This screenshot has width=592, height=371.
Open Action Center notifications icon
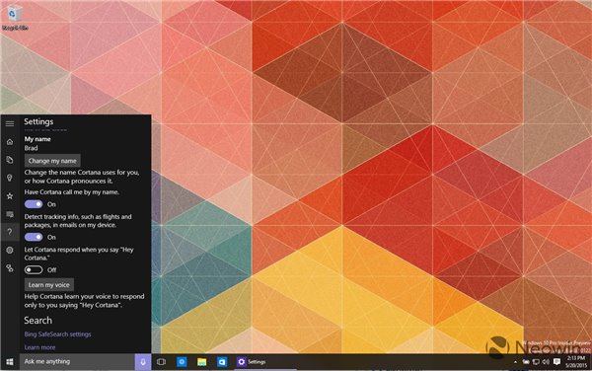click(x=556, y=361)
